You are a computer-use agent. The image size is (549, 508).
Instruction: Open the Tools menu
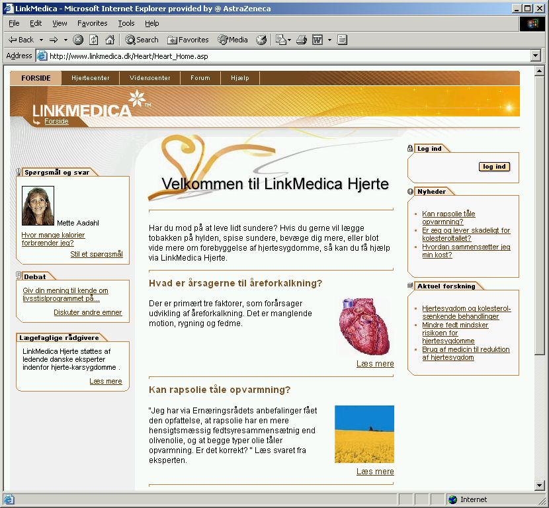coord(126,23)
